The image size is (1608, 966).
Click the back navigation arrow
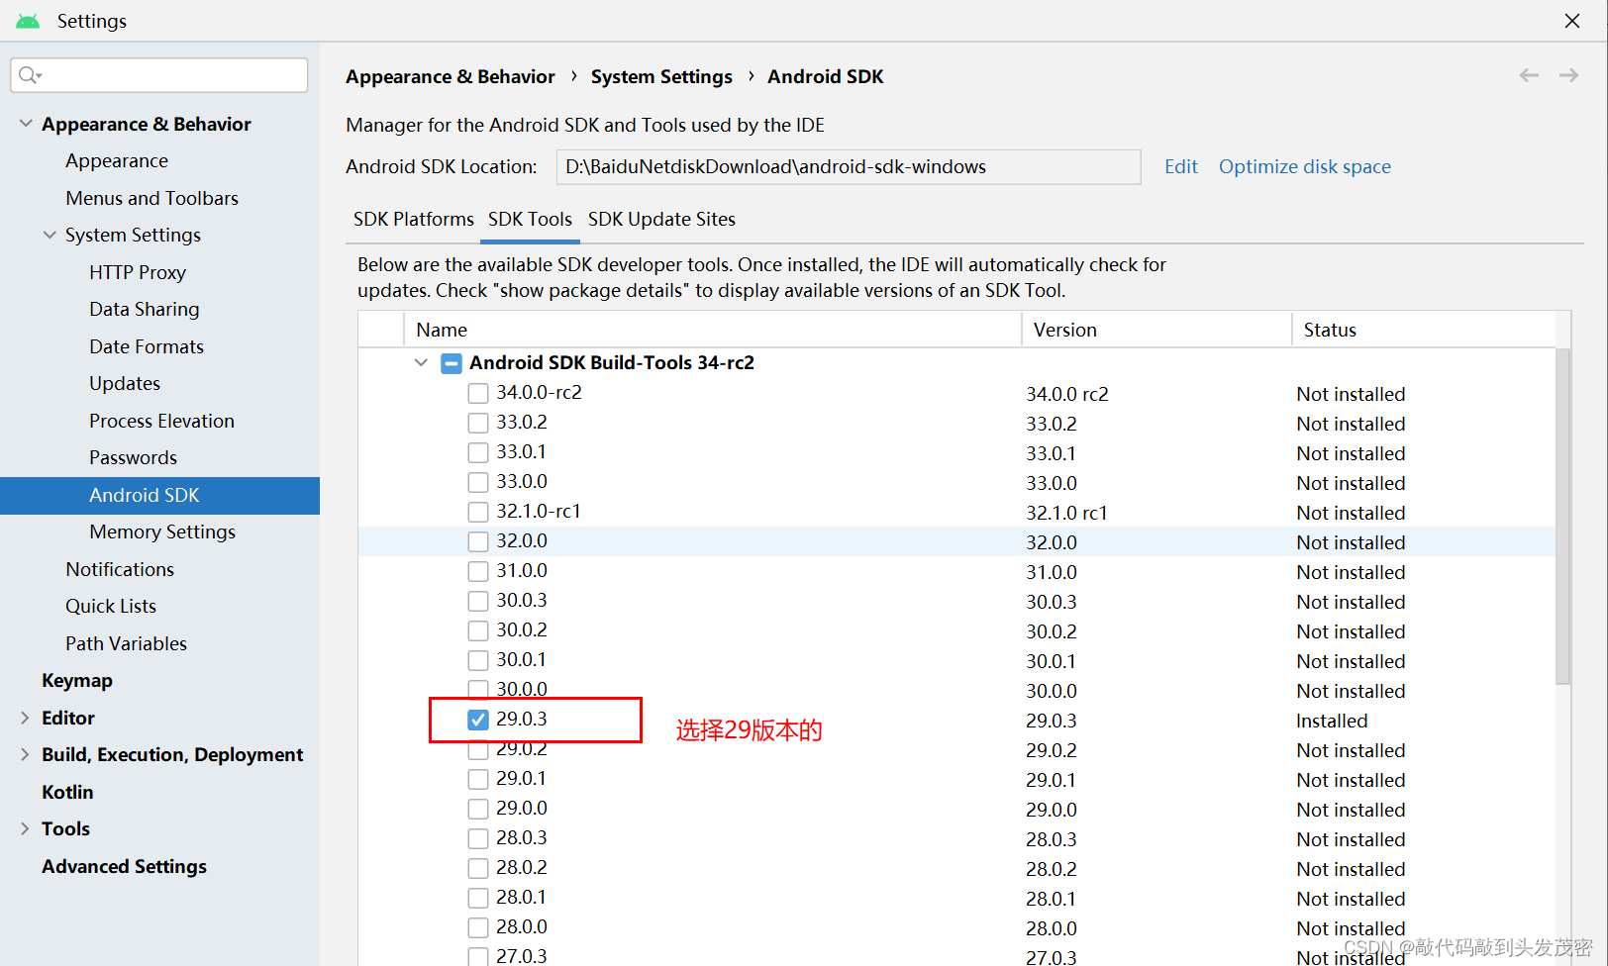1529,75
